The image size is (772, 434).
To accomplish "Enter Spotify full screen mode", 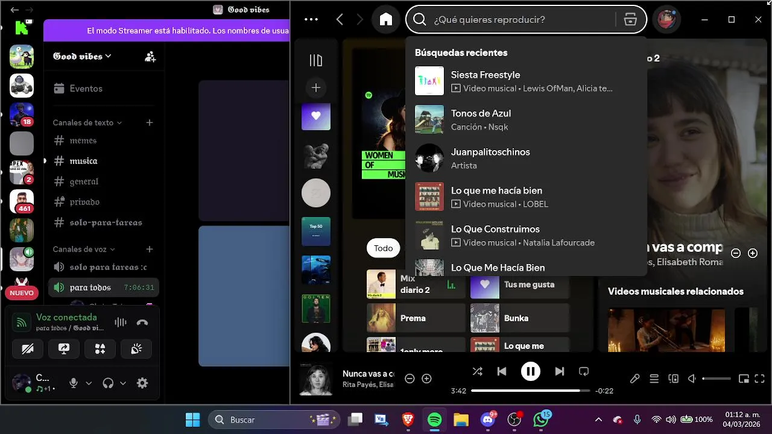I will 759,379.
